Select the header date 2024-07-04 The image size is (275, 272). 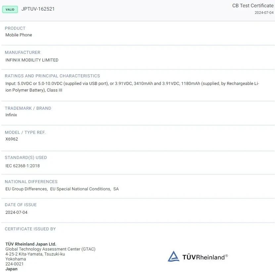click(264, 13)
